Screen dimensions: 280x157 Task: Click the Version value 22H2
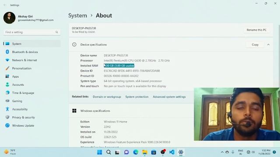[x=107, y=127]
